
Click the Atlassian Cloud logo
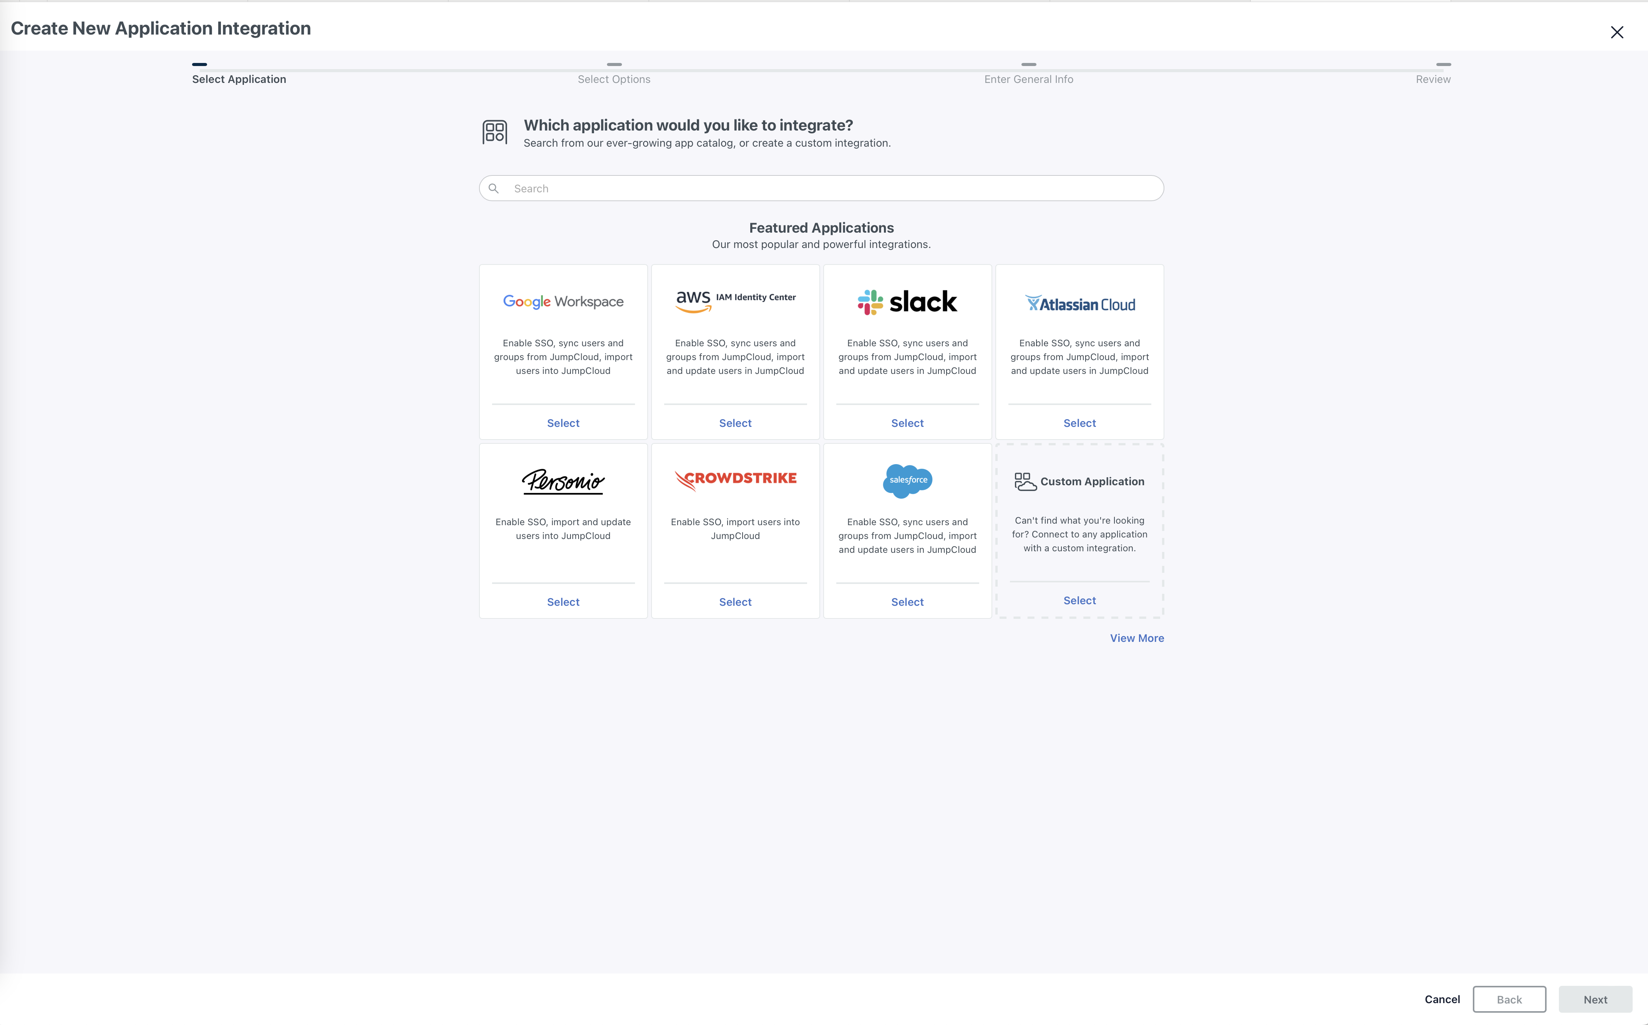[x=1080, y=304]
